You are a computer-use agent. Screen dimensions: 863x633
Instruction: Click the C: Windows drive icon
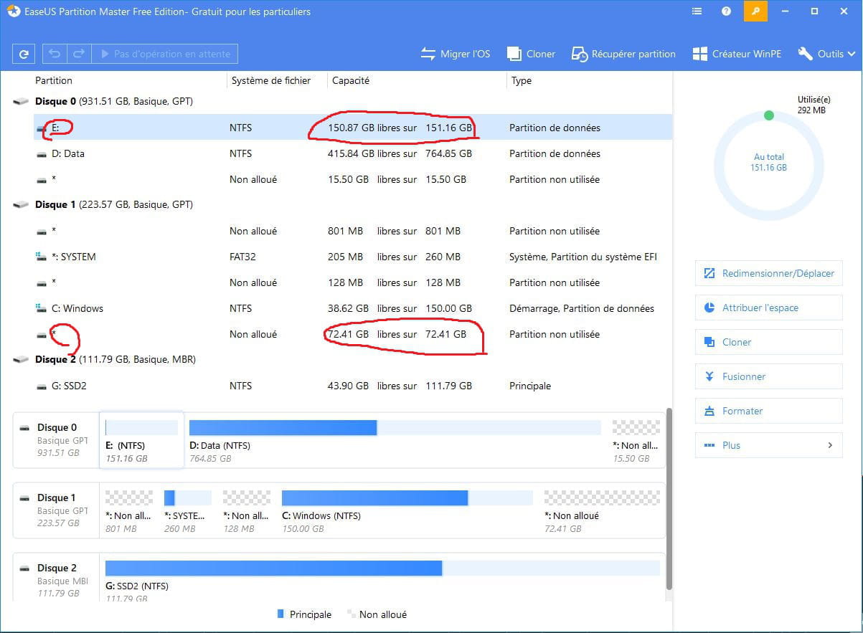point(42,308)
